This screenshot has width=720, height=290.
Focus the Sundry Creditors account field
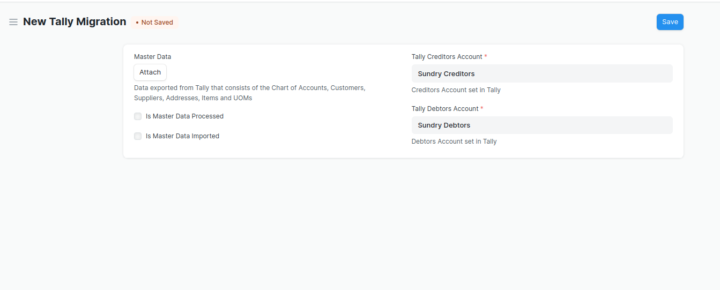(x=542, y=73)
